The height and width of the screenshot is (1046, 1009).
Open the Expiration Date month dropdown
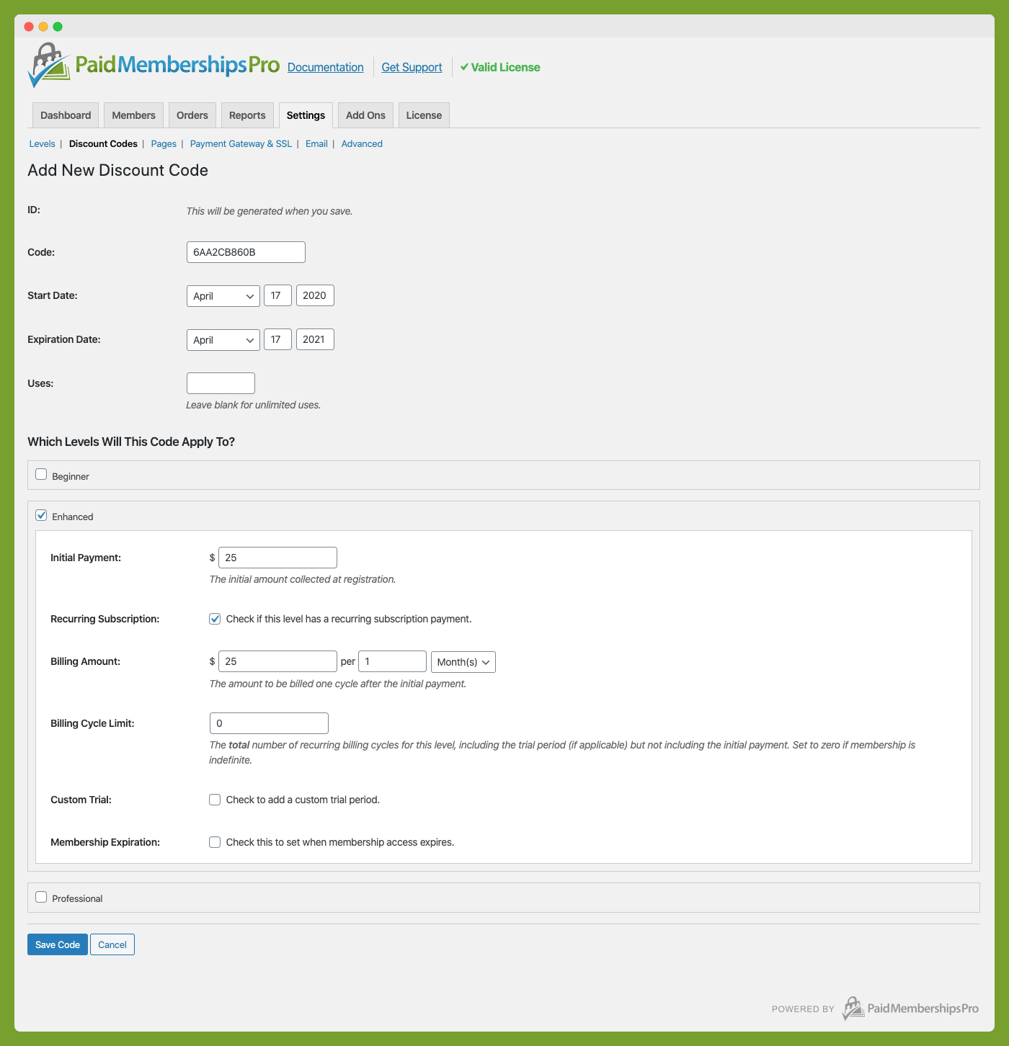[x=223, y=340]
